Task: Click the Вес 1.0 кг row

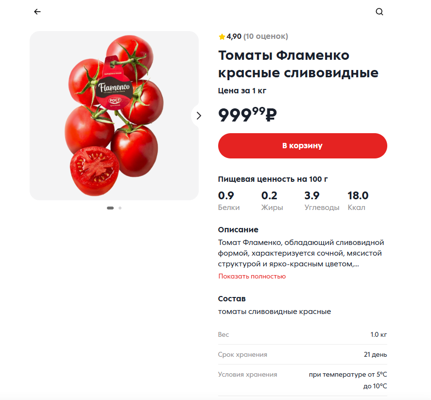Action: coord(302,334)
